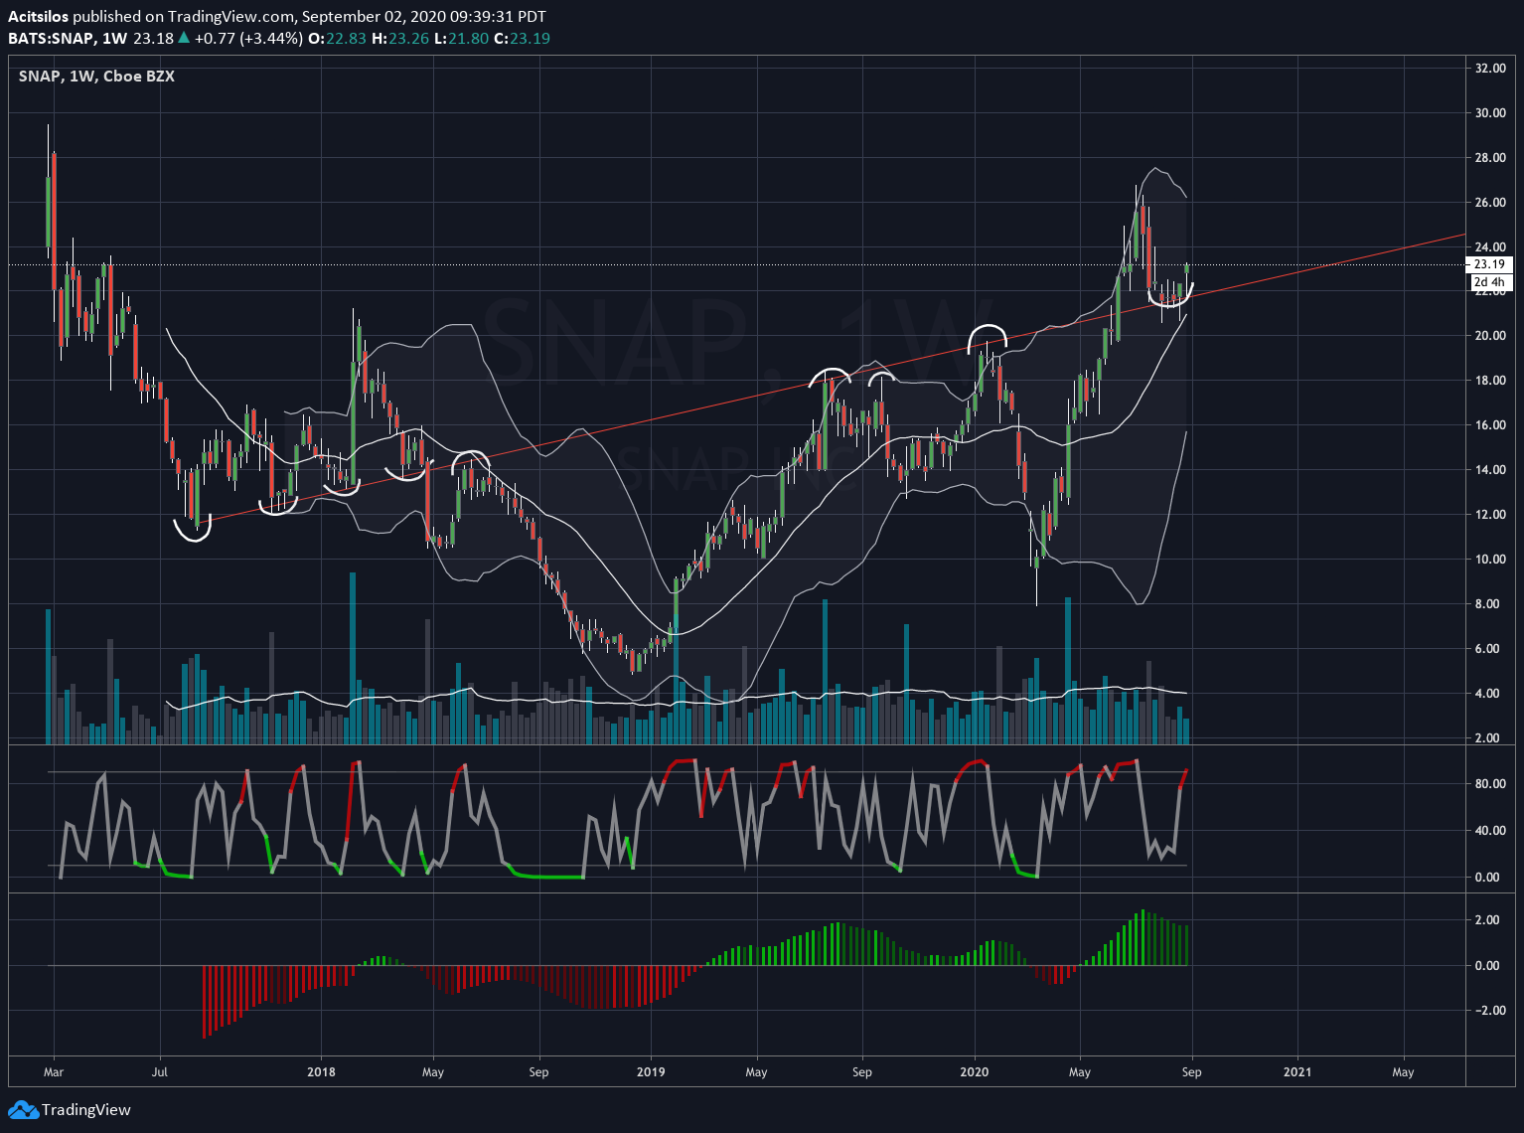
Task: Click the Mar label on time axis
Action: (54, 1072)
